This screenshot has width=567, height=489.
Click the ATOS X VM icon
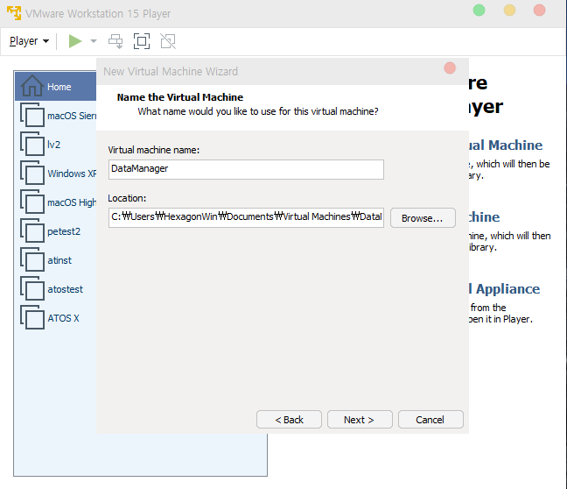(x=32, y=317)
